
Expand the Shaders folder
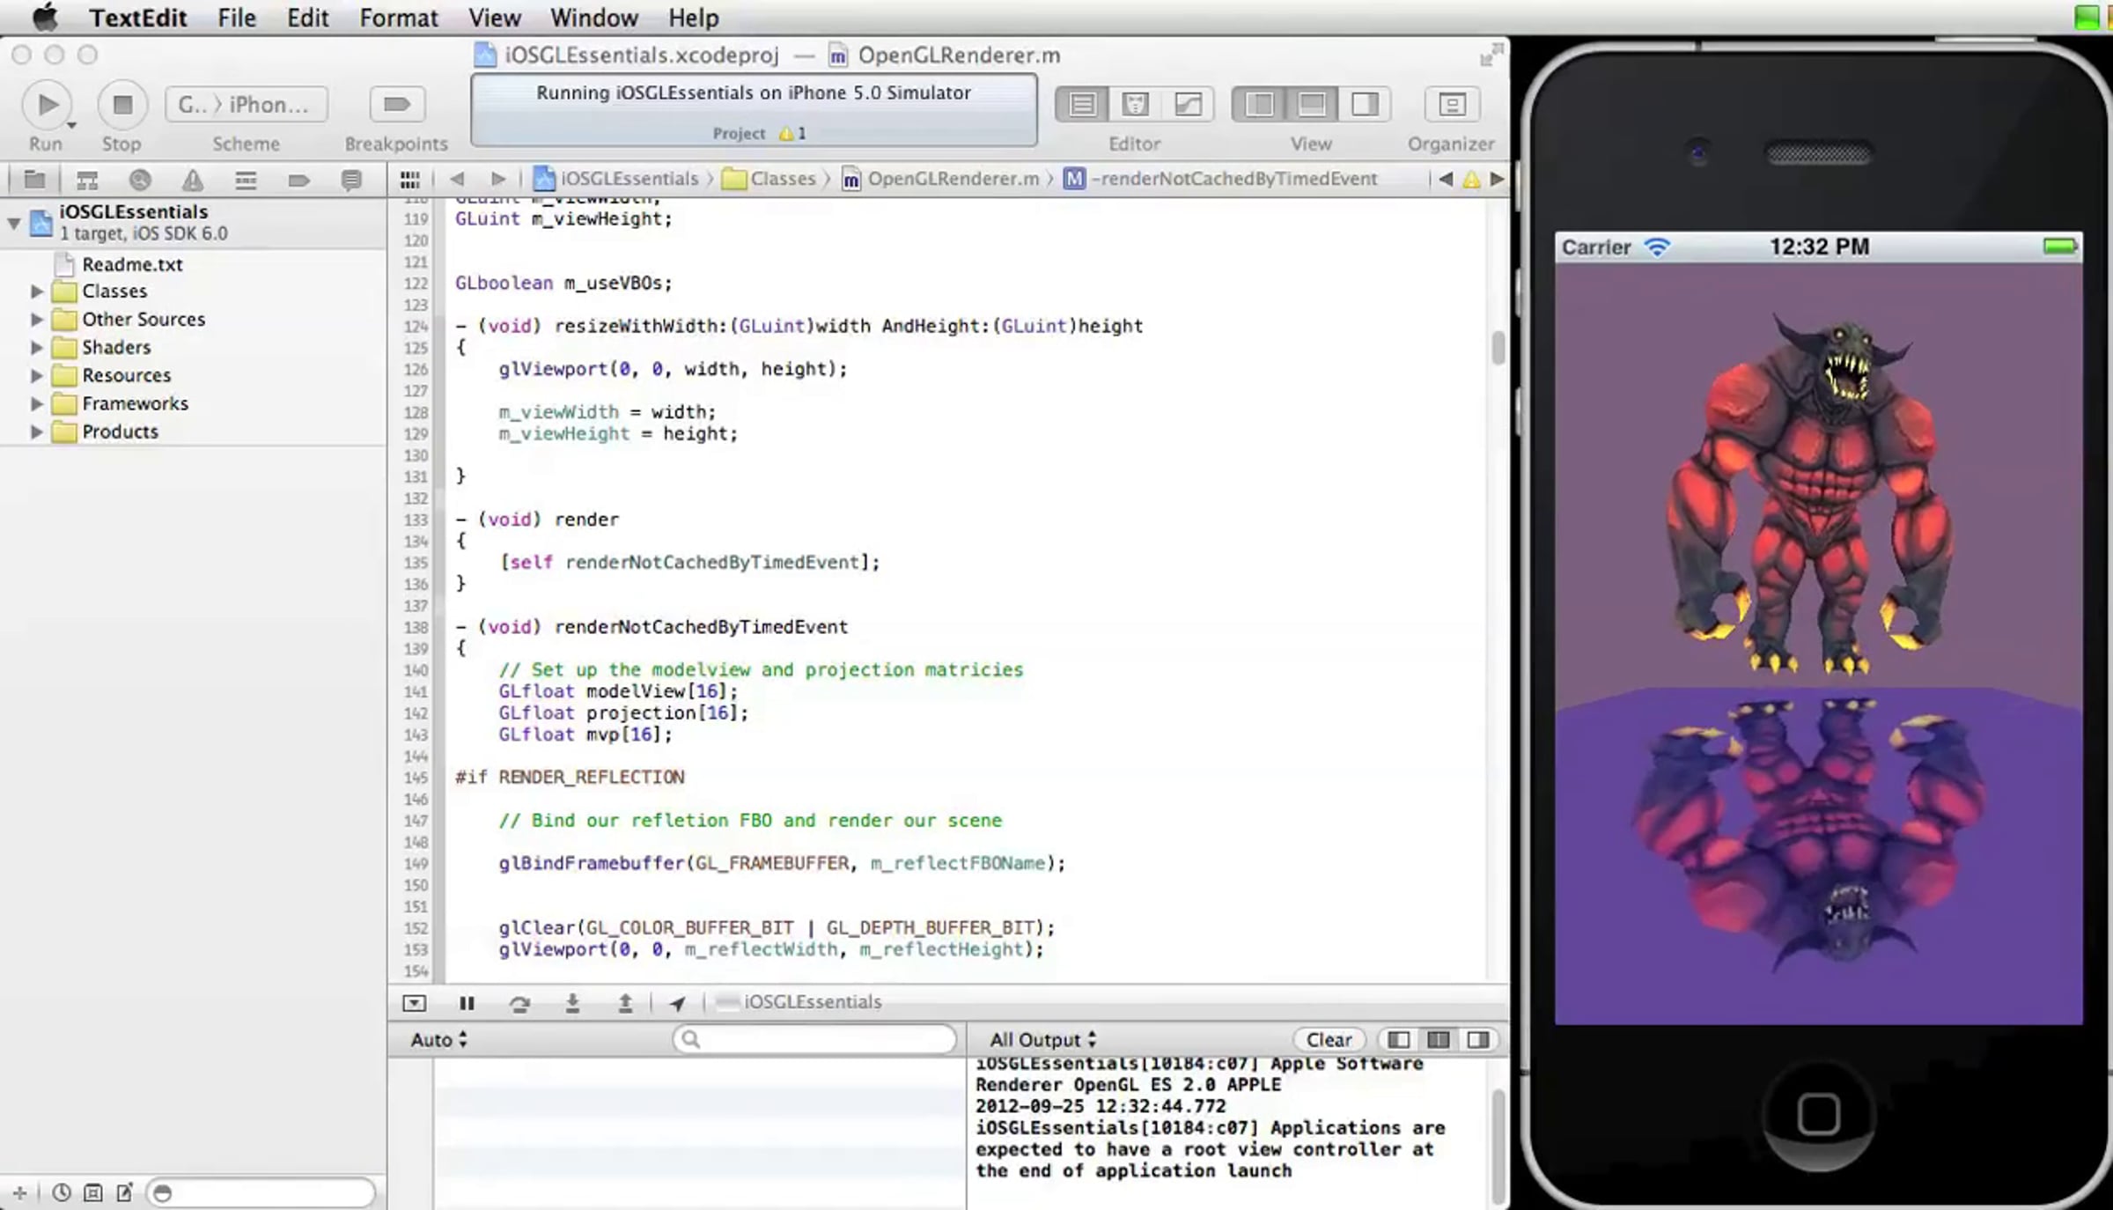click(x=36, y=348)
